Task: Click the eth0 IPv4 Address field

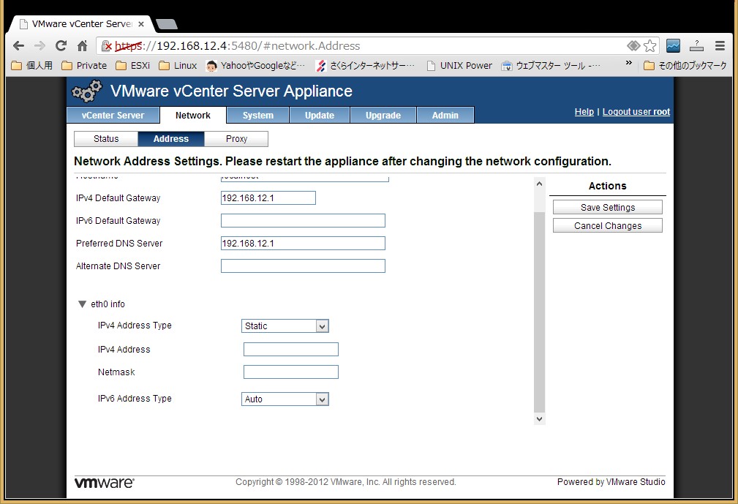Action: coord(291,349)
